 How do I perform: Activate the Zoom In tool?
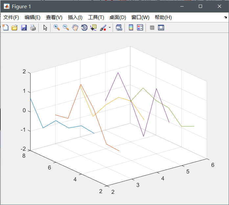coord(57,28)
